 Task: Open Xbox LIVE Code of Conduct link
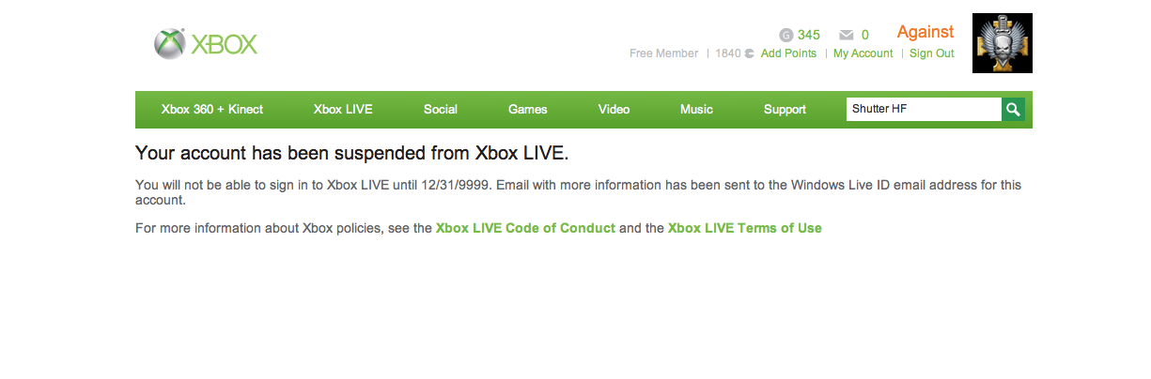pos(525,228)
